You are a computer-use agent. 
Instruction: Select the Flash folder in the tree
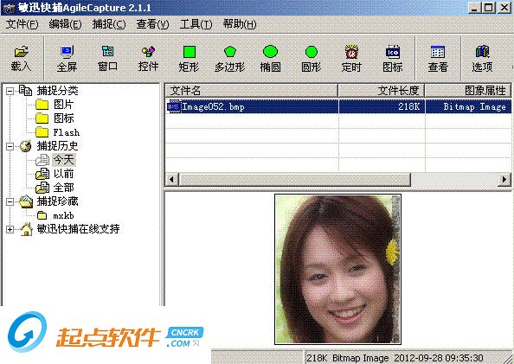pos(67,132)
